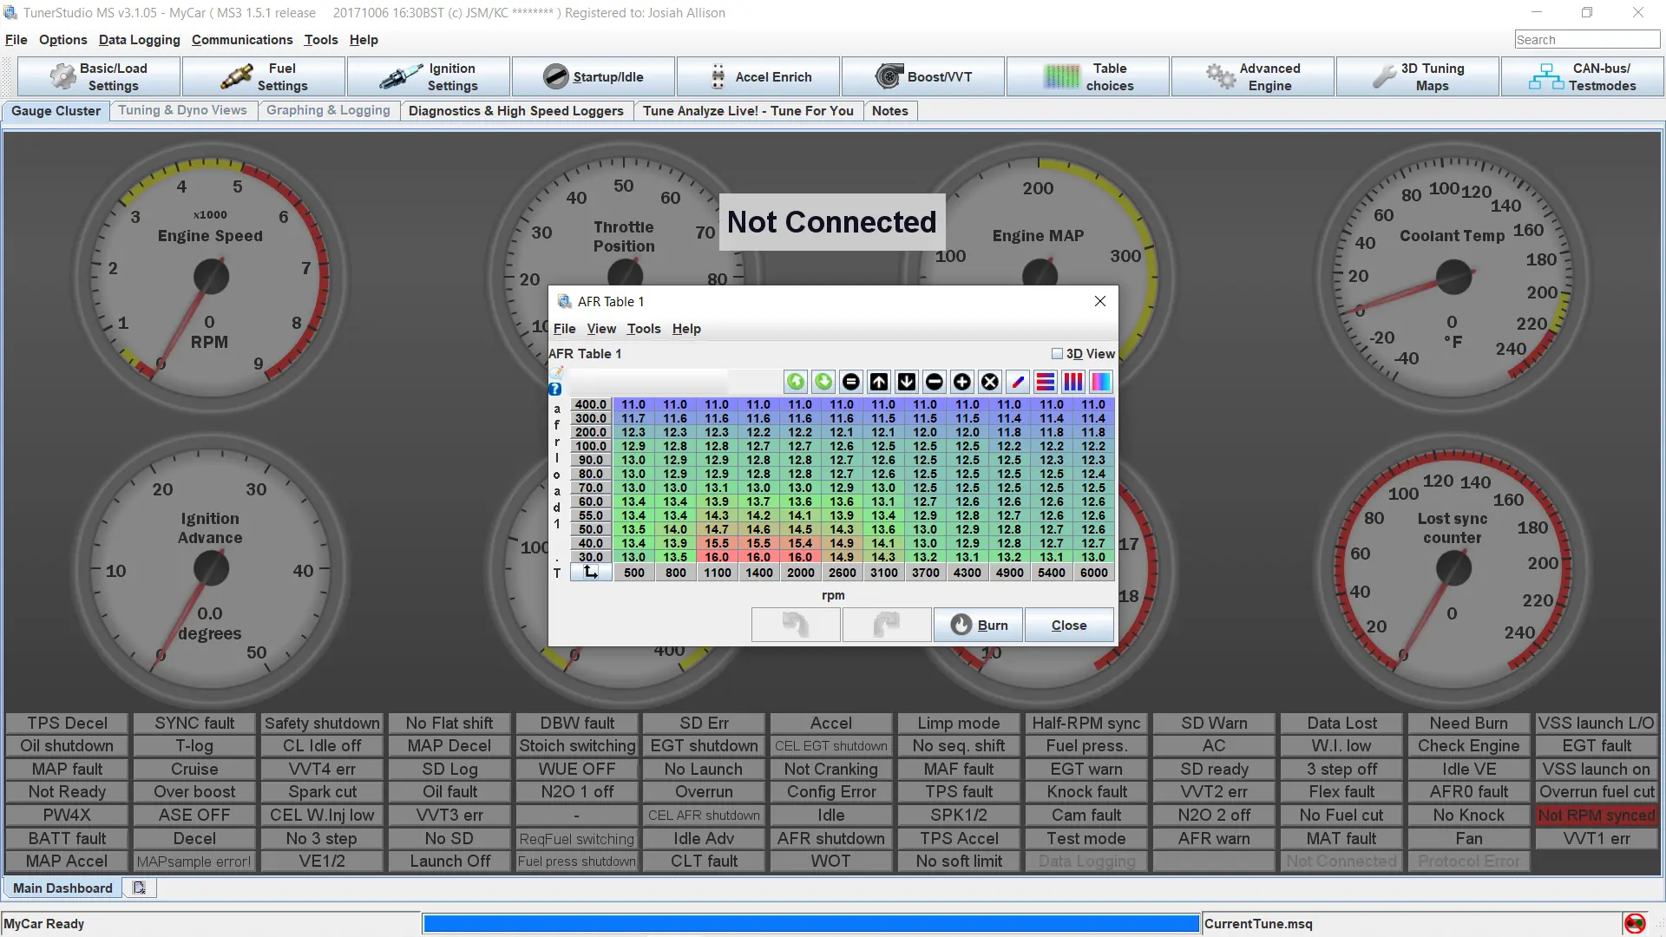Click the CurrentTune.msq status text
The height and width of the screenshot is (937, 1666).
click(1258, 923)
